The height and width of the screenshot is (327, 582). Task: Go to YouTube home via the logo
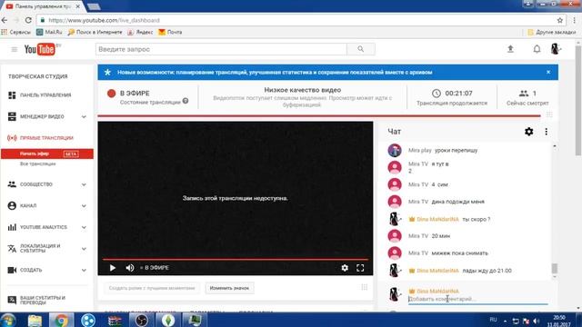coord(40,49)
